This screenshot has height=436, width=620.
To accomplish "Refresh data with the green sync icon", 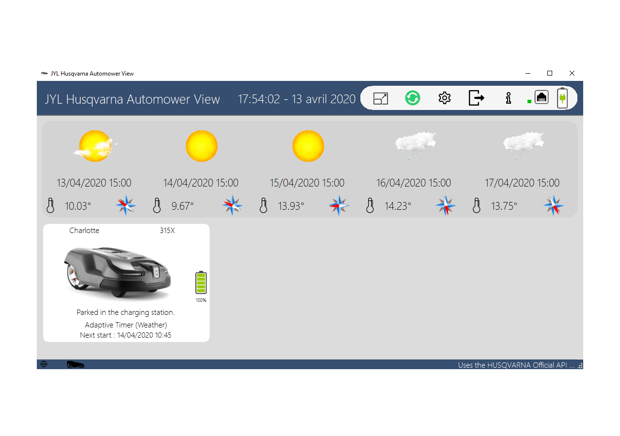I will (x=413, y=98).
